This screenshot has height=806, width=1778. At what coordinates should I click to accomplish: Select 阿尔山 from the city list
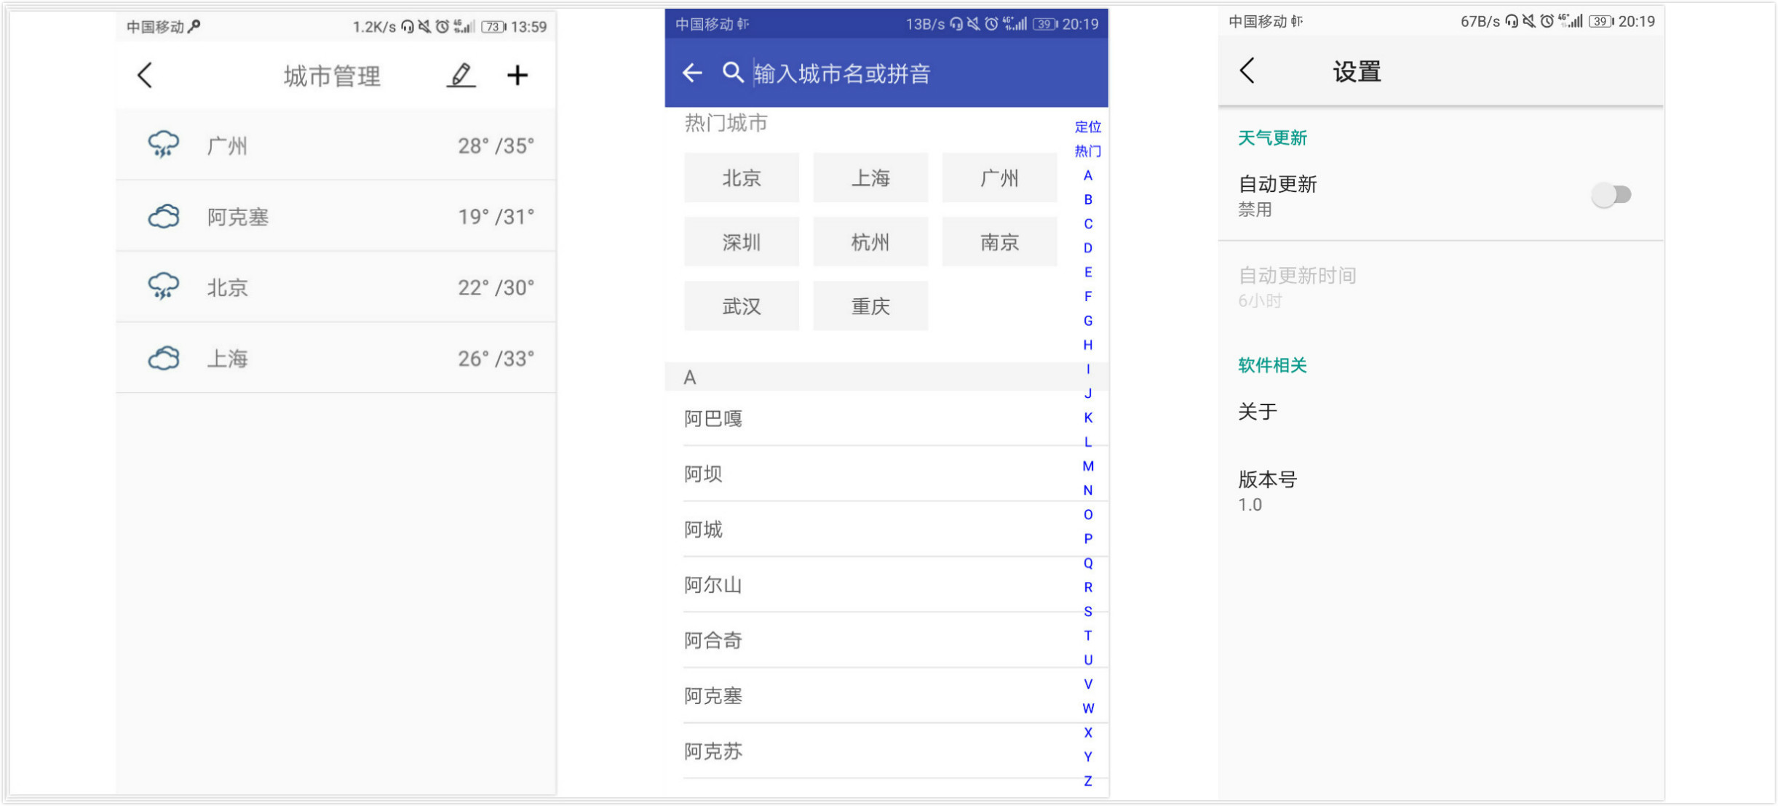(x=713, y=585)
